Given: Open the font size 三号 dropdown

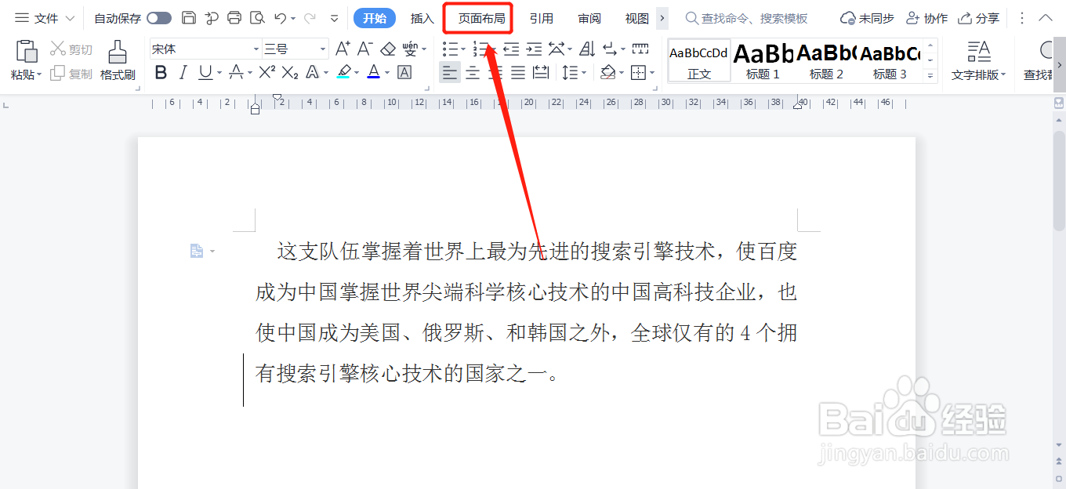Looking at the screenshot, I should pyautogui.click(x=323, y=49).
